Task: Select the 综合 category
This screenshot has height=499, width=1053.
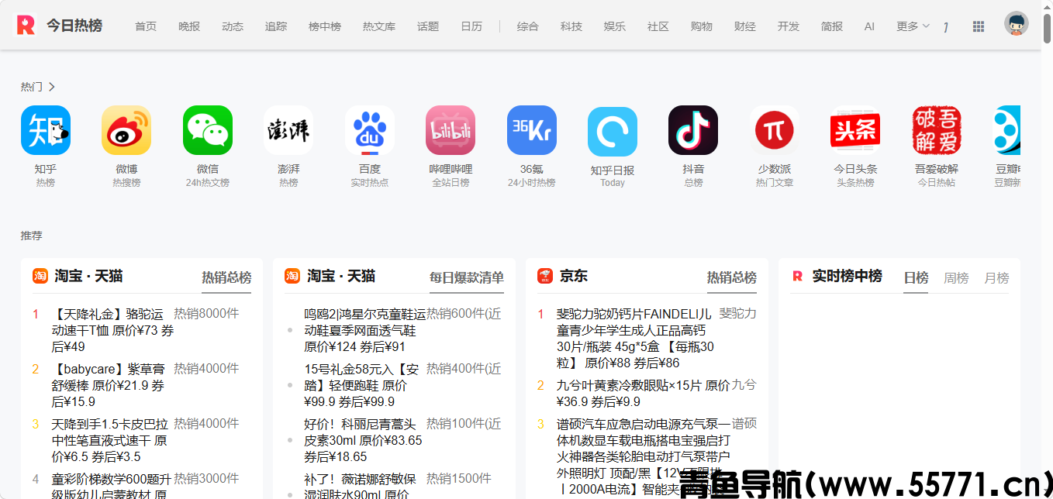Action: click(528, 26)
